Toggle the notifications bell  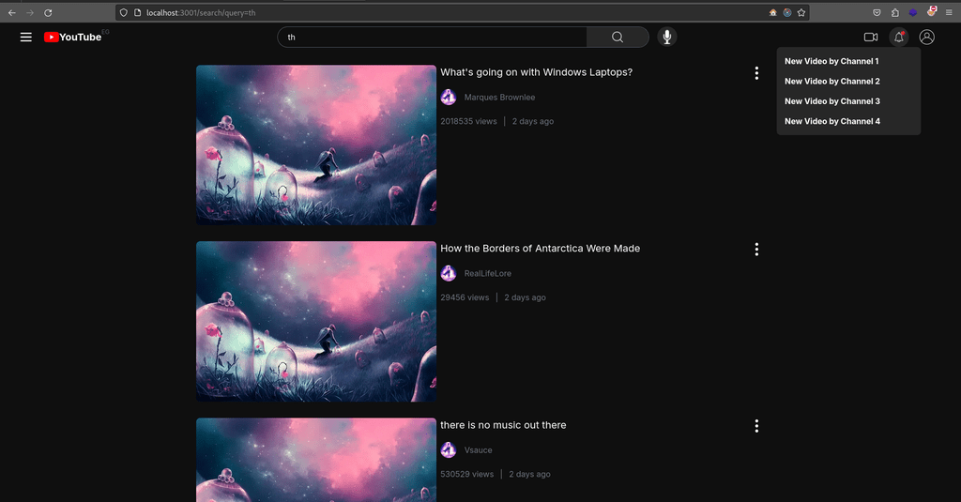(x=899, y=38)
